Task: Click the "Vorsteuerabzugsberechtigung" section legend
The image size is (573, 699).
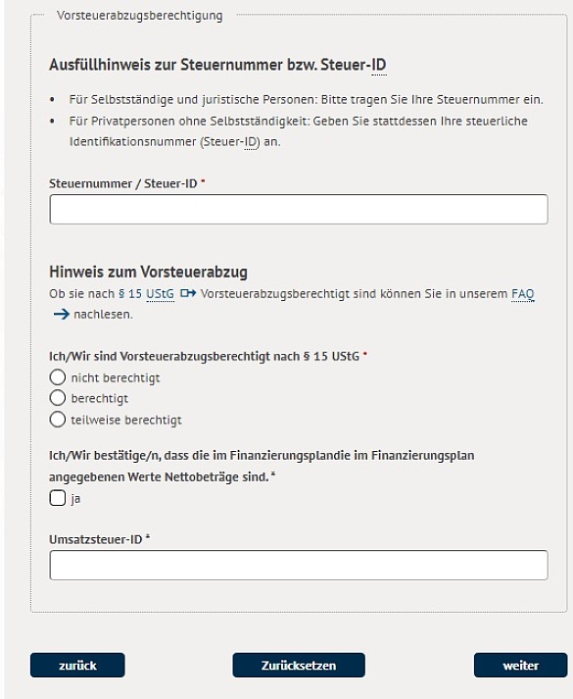Action: 140,16
